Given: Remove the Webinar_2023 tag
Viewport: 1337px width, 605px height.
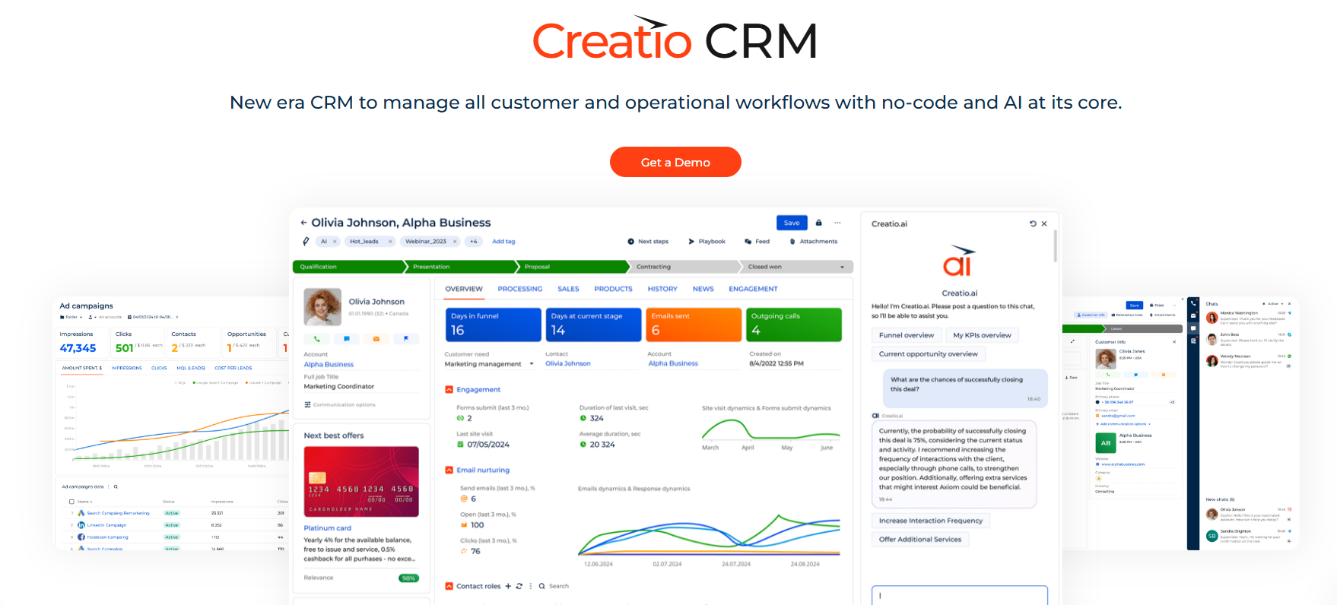Looking at the screenshot, I should (455, 242).
